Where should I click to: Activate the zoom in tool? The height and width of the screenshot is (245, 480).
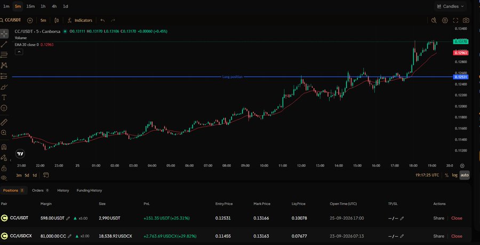coord(4,133)
